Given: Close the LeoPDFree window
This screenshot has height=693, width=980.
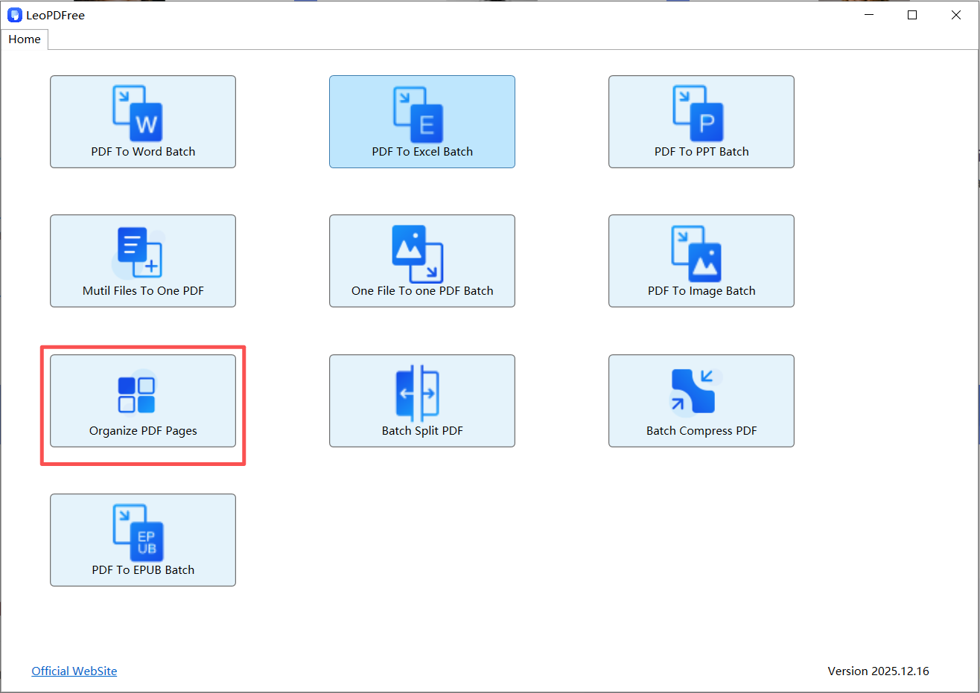Looking at the screenshot, I should point(956,14).
